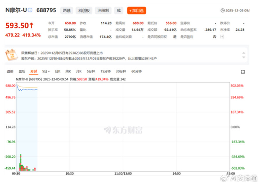This screenshot has width=260, height=184.
Task: Click the 注册制 tag
Action: click(x=103, y=11)
